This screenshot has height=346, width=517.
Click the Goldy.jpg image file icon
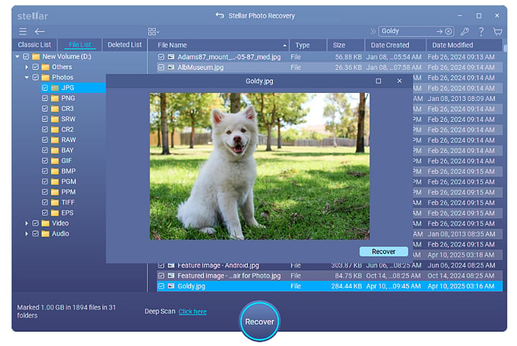[x=171, y=286]
